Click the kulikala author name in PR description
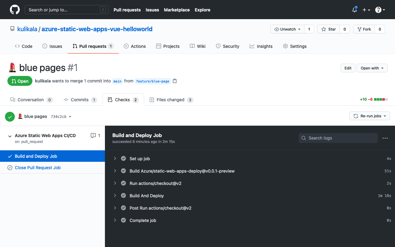 coord(43,81)
